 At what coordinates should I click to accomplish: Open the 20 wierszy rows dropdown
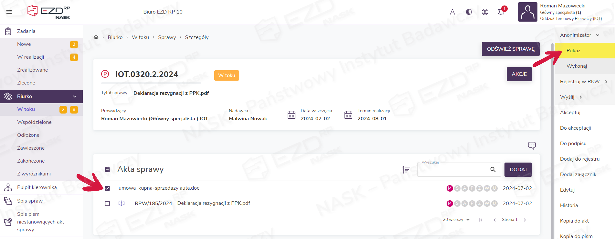[x=456, y=220]
